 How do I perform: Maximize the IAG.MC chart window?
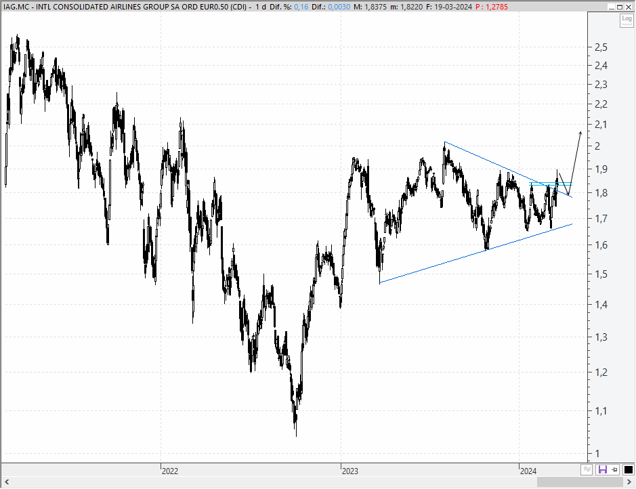point(620,7)
